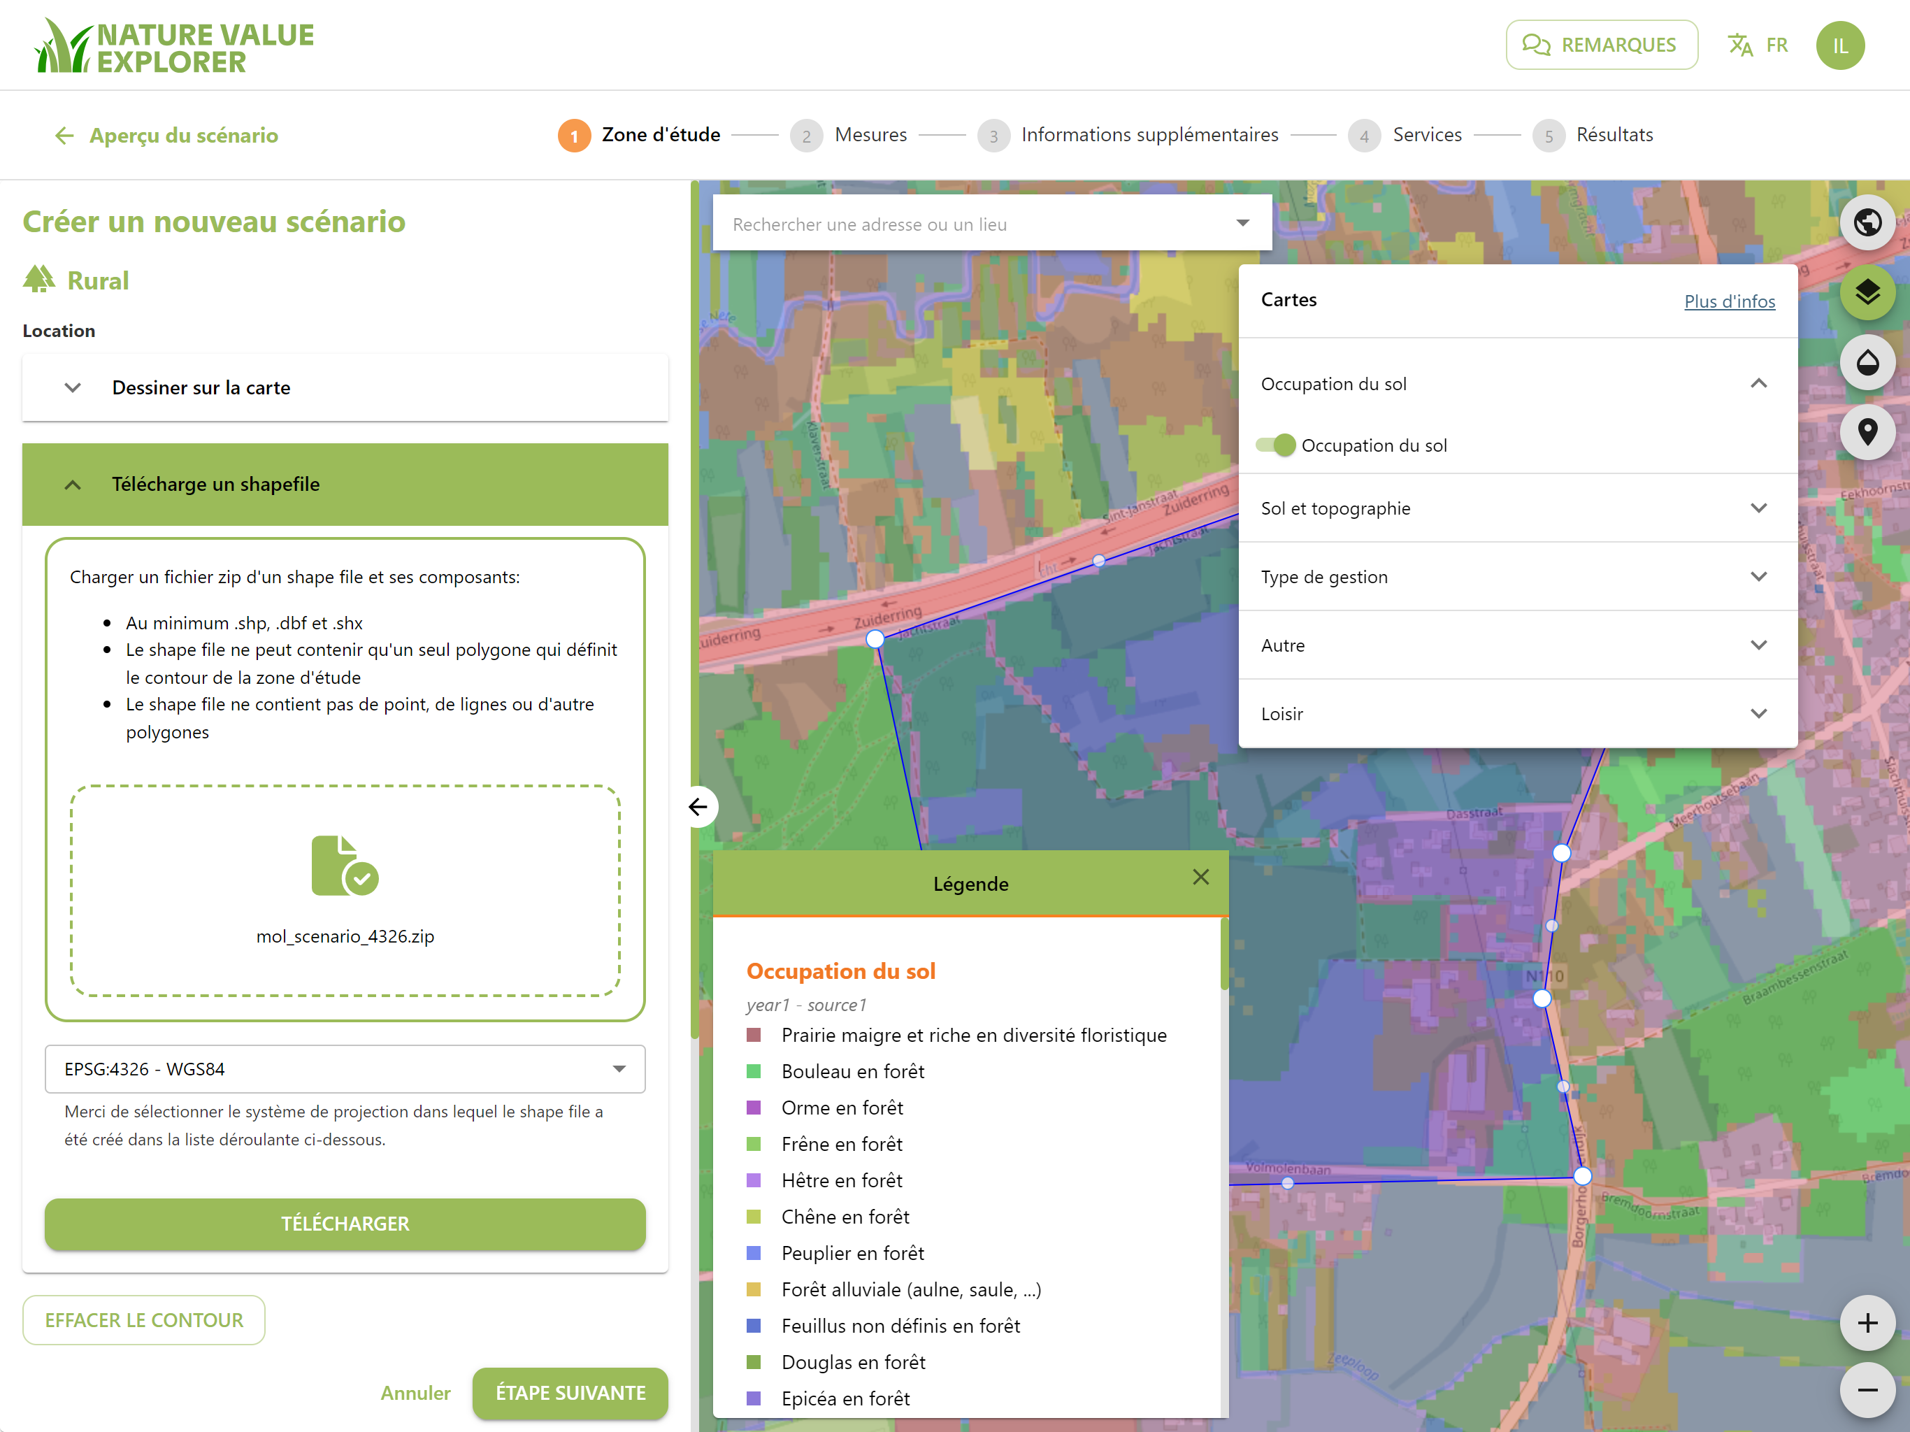Toggle Occupation du sol layer switch
Screen dimensions: 1910x1432
[1276, 445]
